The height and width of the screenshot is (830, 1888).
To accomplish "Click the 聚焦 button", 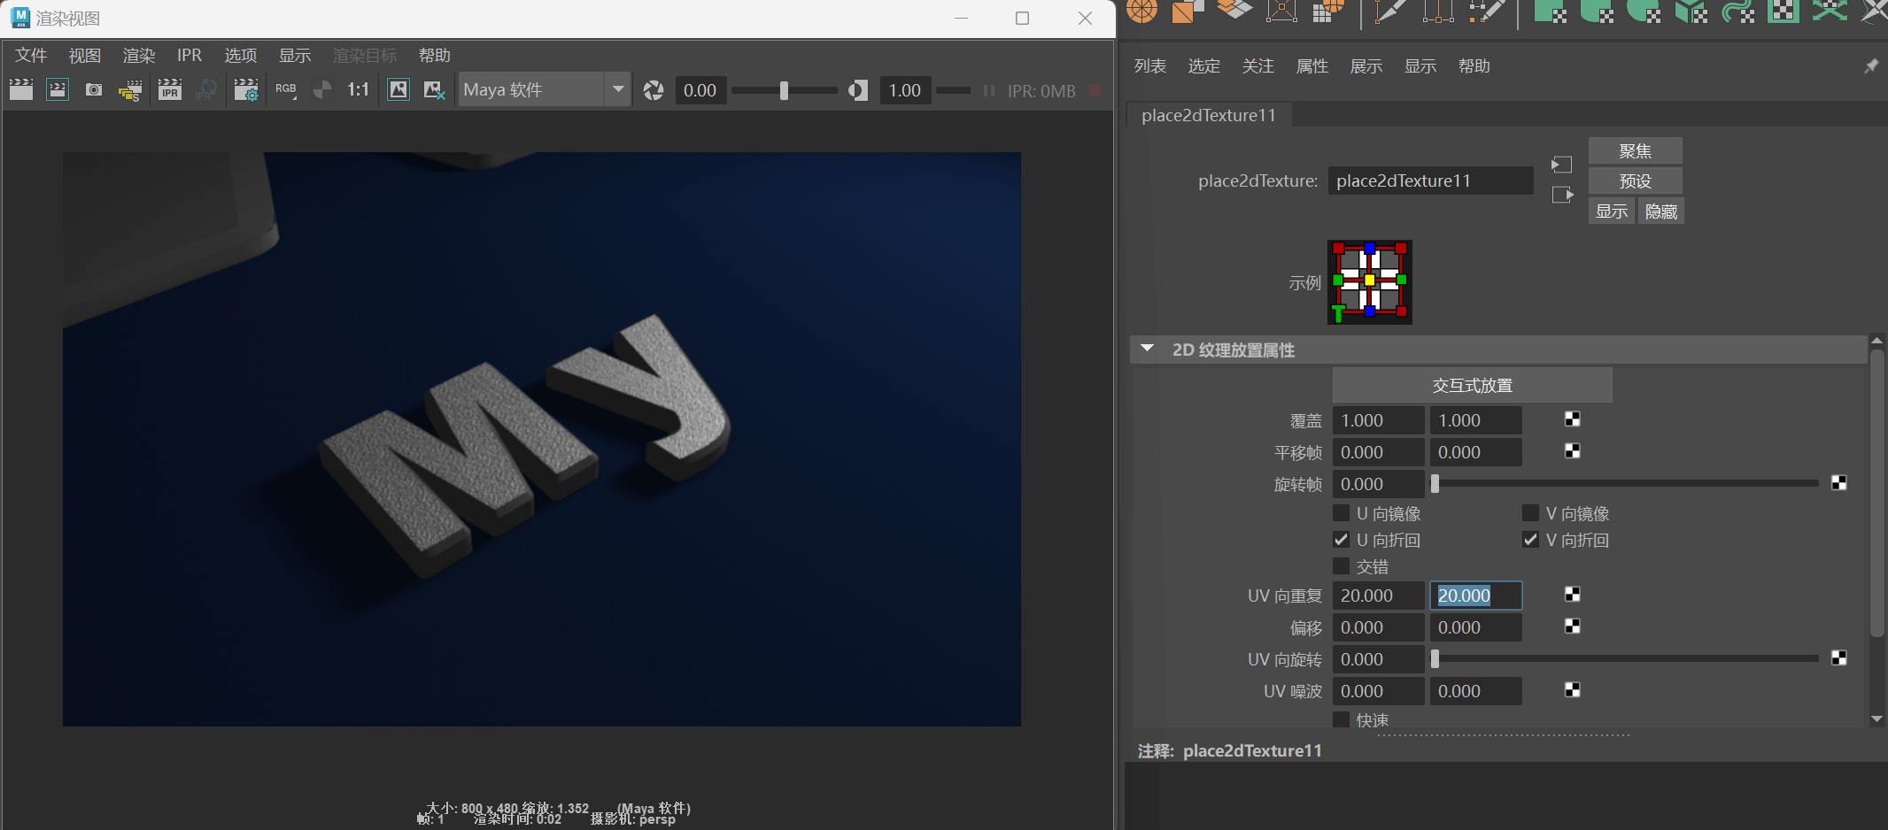I will pyautogui.click(x=1635, y=151).
